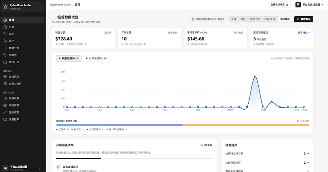
Task: Click the 应用与插件 grid icon
Action: coord(5,84)
